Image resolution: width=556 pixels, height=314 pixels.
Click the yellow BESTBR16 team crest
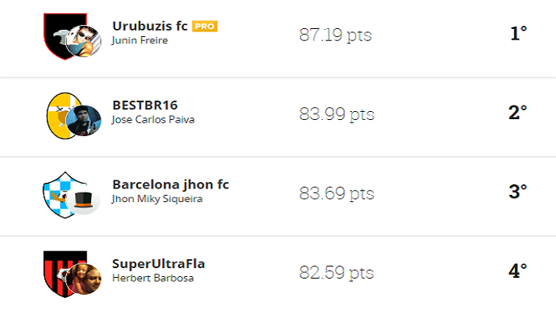pyautogui.click(x=61, y=115)
